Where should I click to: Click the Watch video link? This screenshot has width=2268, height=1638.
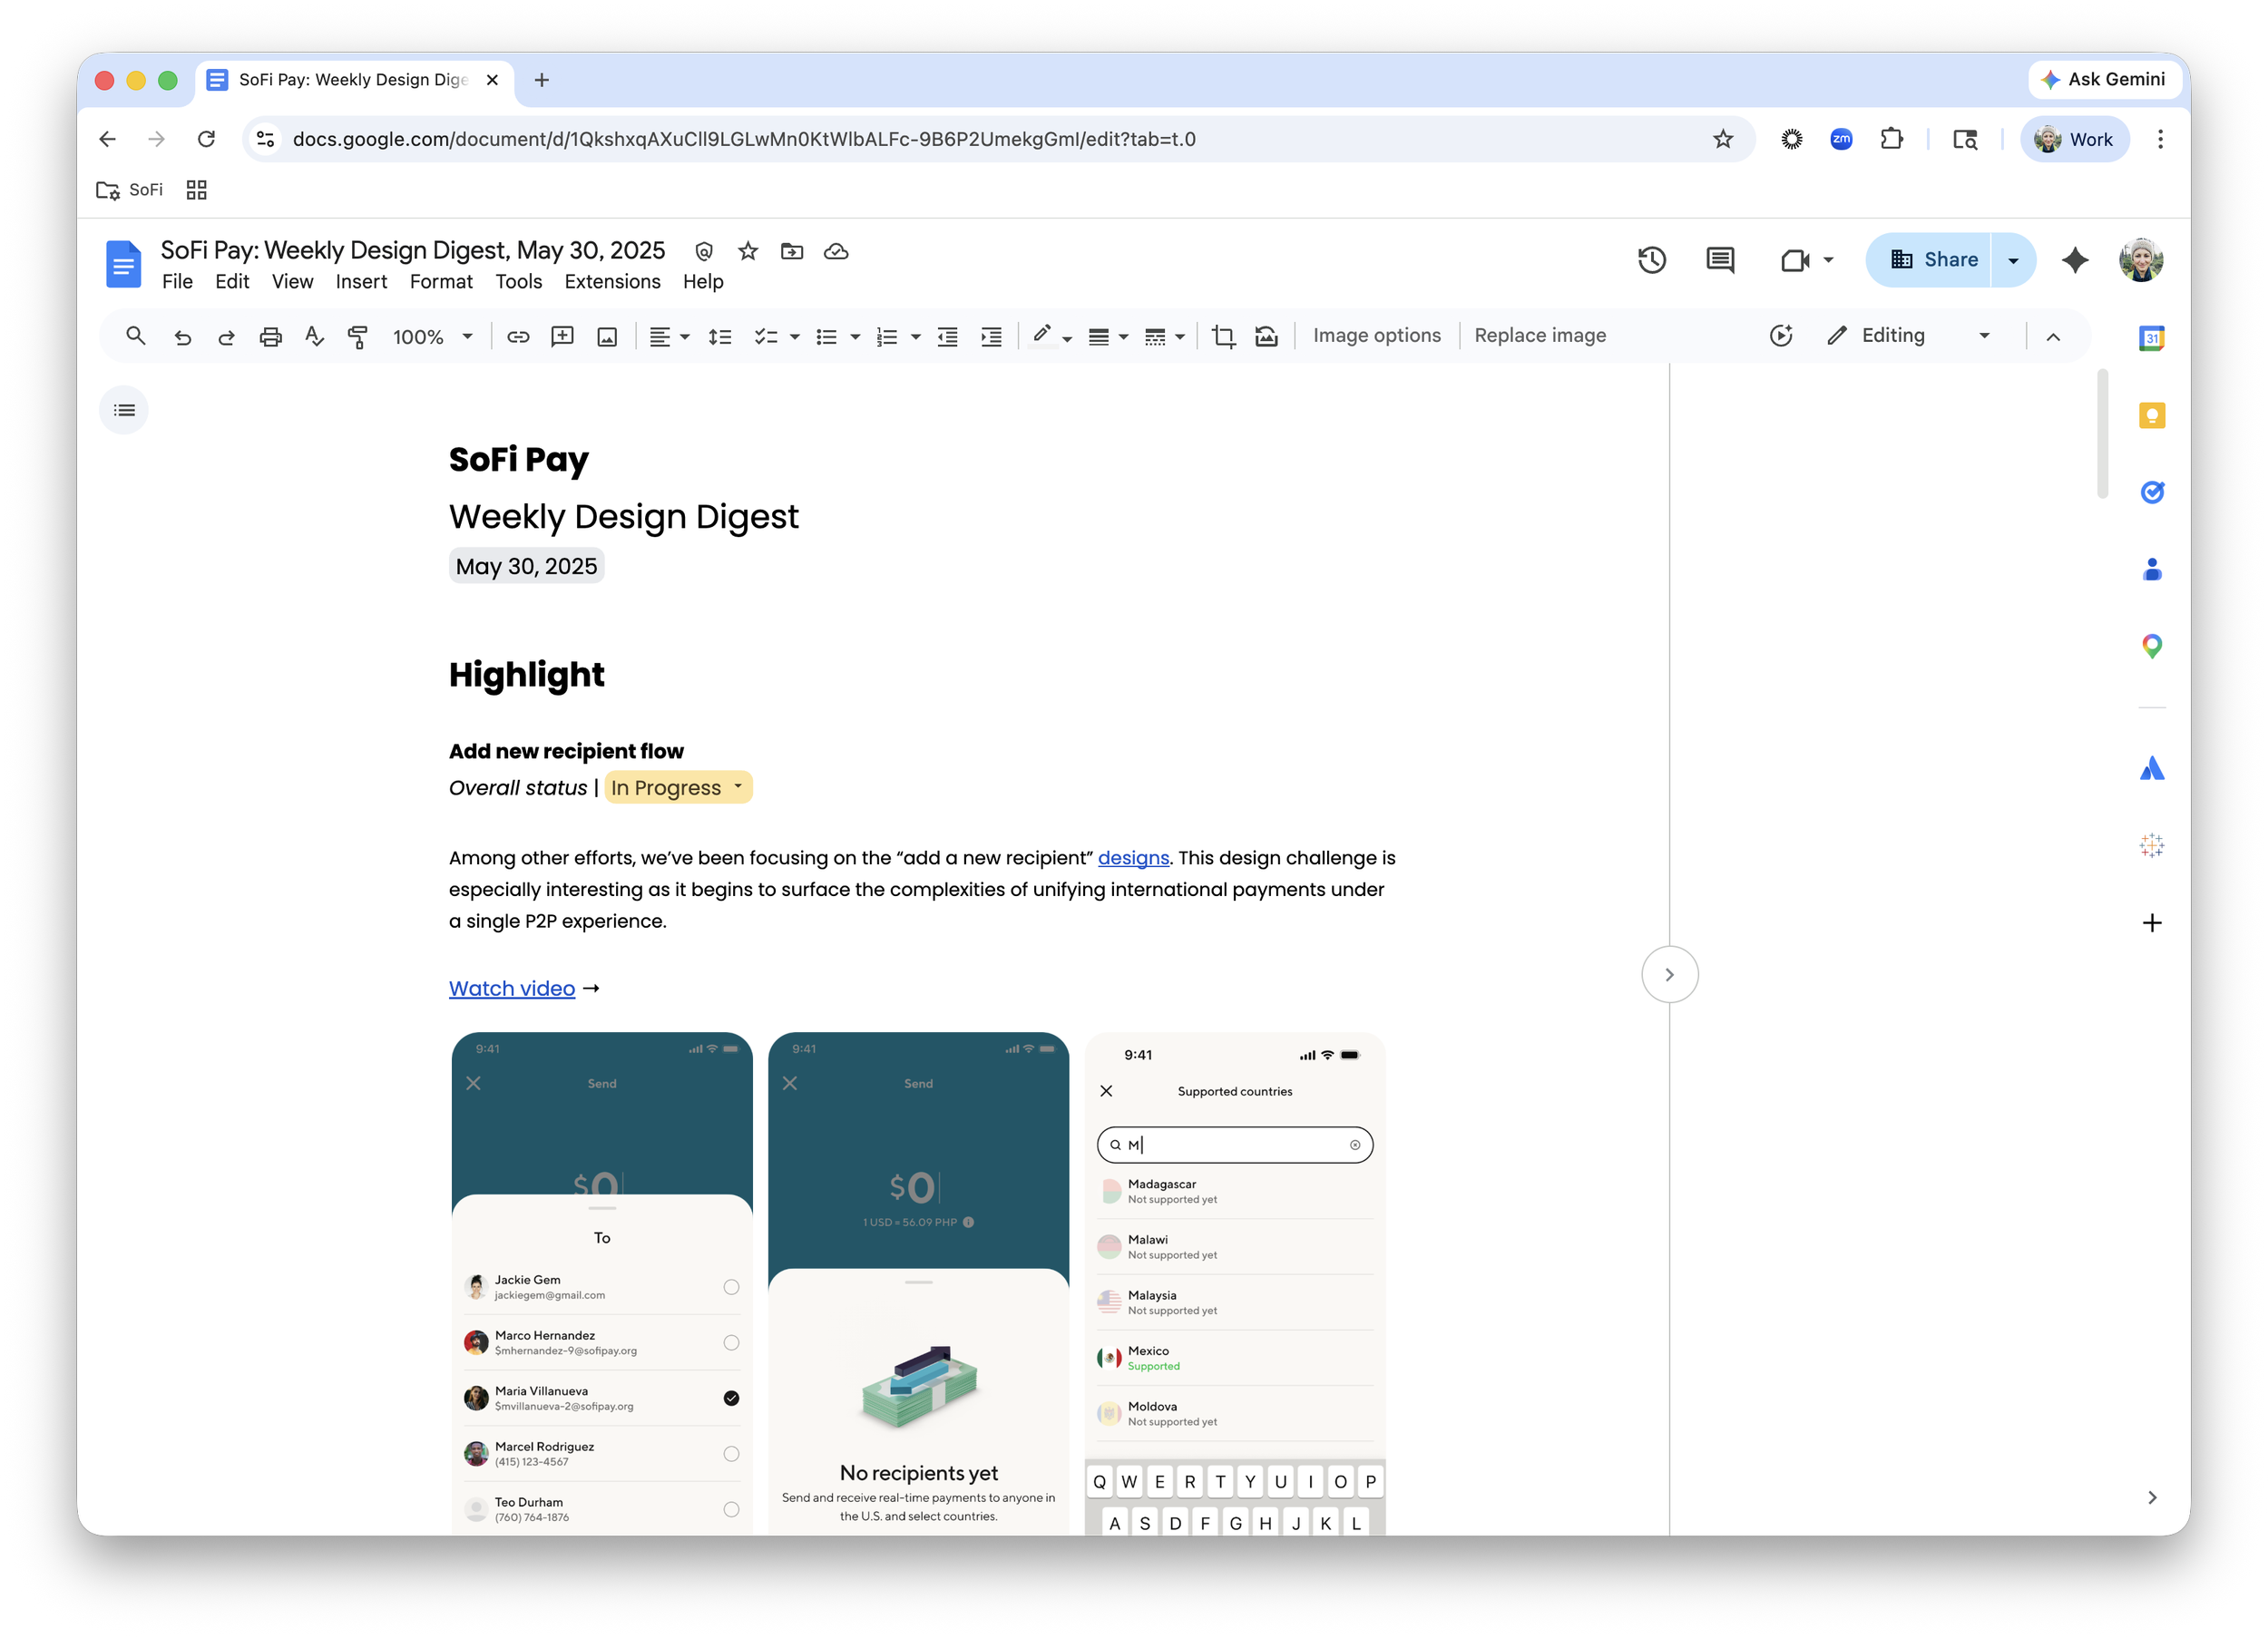click(511, 988)
